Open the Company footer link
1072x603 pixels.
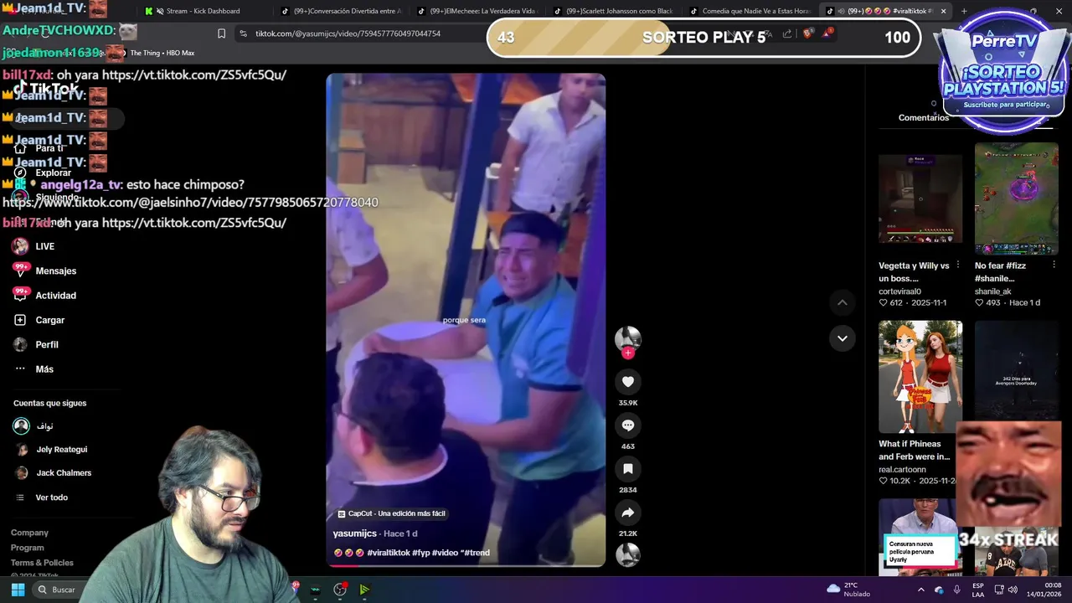[x=29, y=533]
